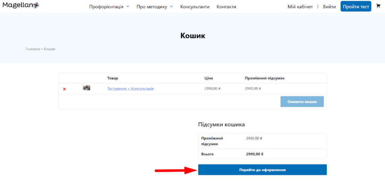
Task: Expand the Про методику dropdown chevron
Action: (171, 6)
